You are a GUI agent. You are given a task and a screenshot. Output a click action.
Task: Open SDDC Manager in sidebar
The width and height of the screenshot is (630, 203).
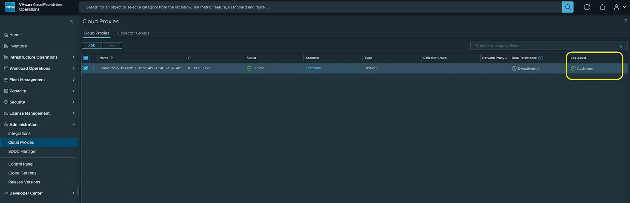tap(23, 152)
